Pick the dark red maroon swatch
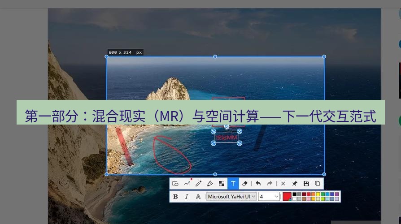The width and height of the screenshot is (401, 224). point(304,194)
